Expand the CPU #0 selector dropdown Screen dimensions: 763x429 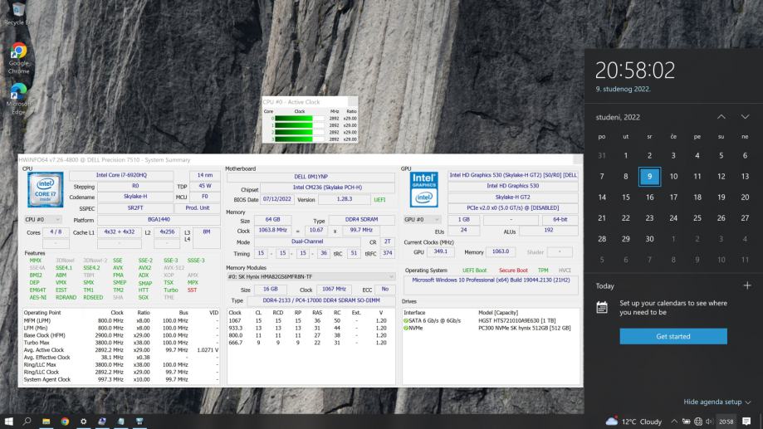pos(44,220)
